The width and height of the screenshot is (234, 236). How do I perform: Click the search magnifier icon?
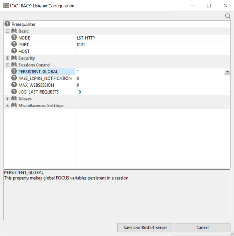click(228, 16)
